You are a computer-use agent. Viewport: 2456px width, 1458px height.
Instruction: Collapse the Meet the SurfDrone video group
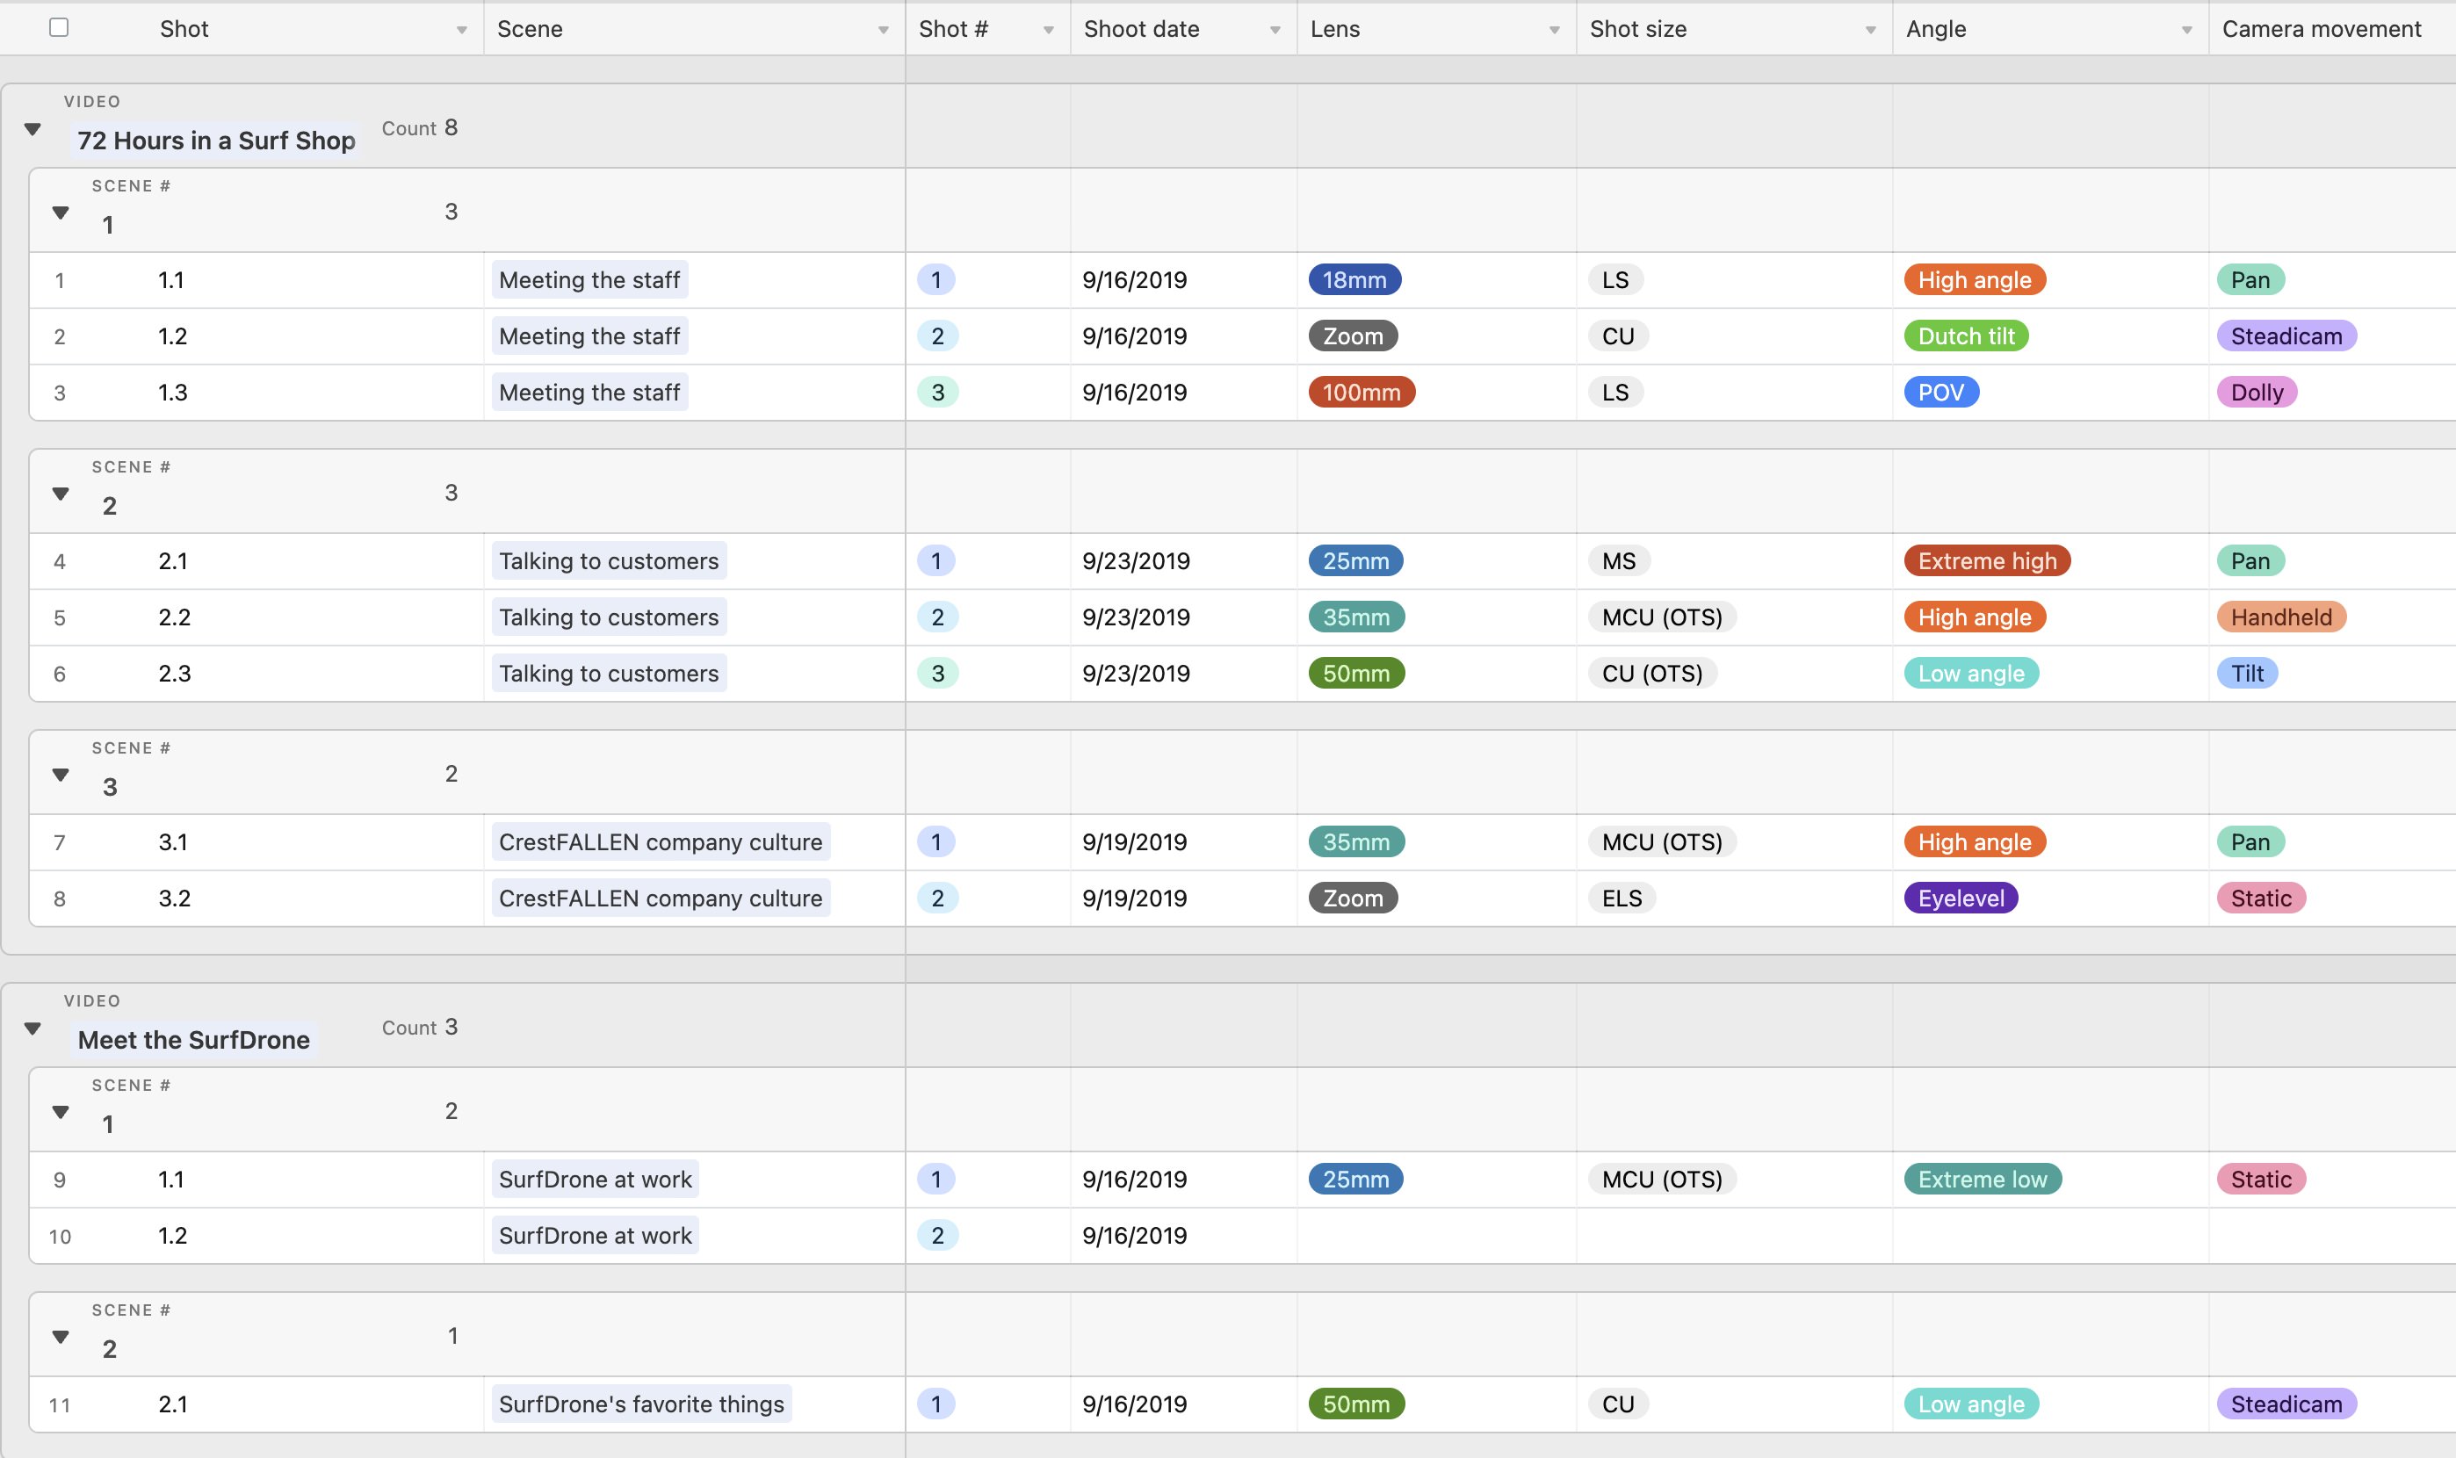click(x=33, y=1029)
